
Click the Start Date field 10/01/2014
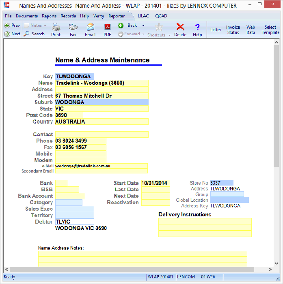point(156,183)
